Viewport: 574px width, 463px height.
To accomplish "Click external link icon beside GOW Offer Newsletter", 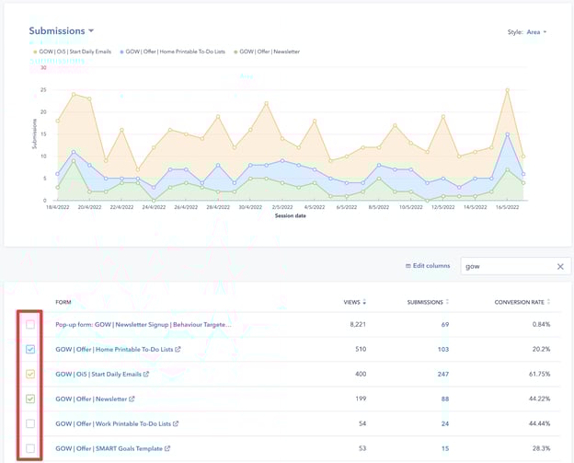I will 132,399.
